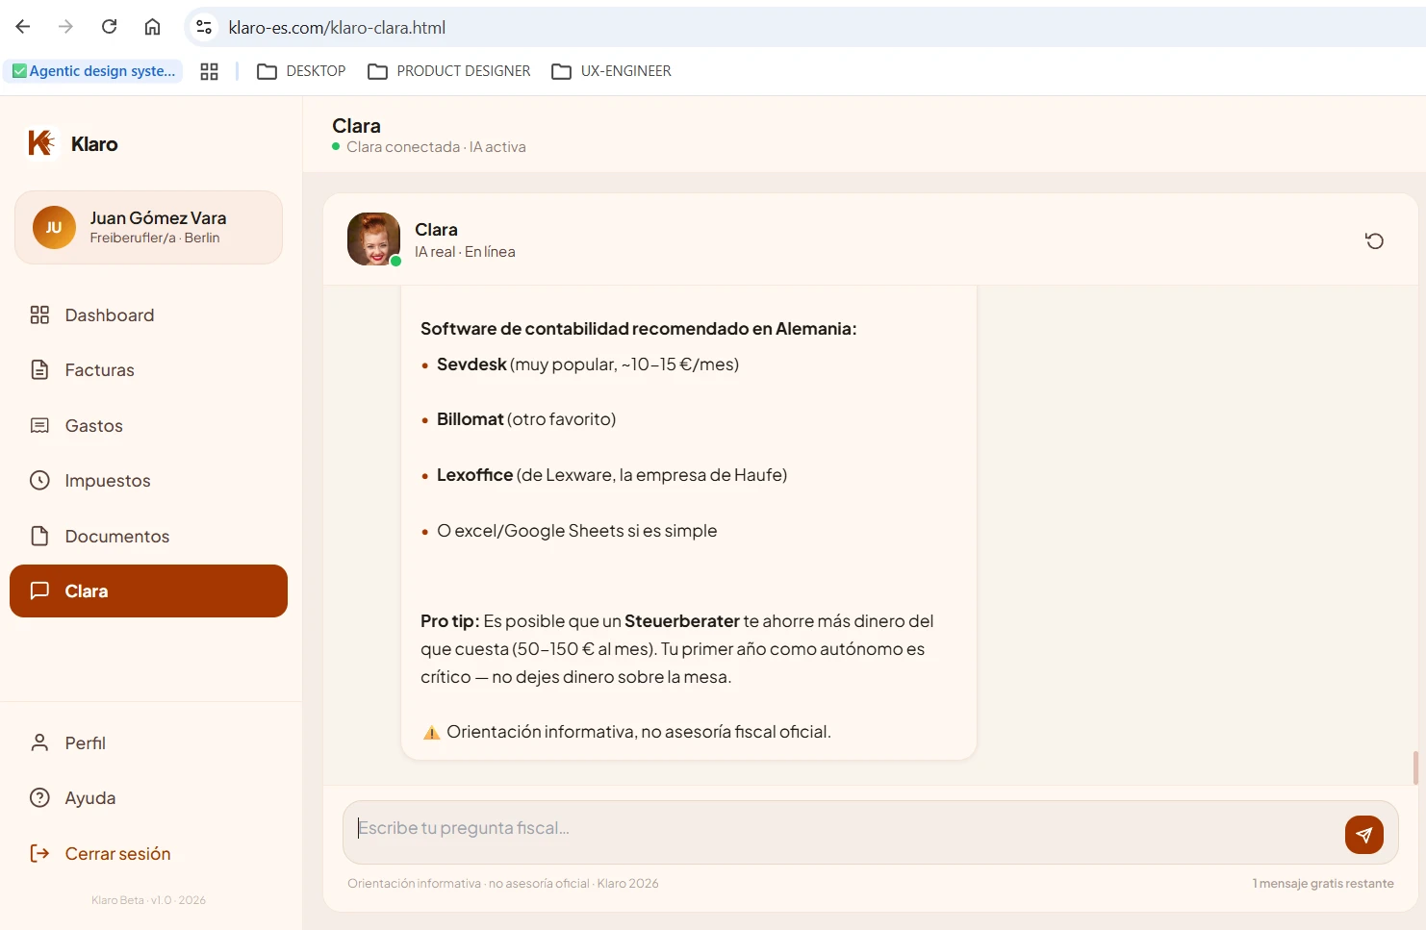Click the Sevdesk recommendation text
The image size is (1426, 930).
(588, 364)
